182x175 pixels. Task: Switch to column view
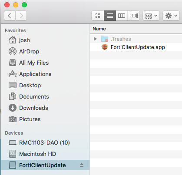tap(122, 16)
